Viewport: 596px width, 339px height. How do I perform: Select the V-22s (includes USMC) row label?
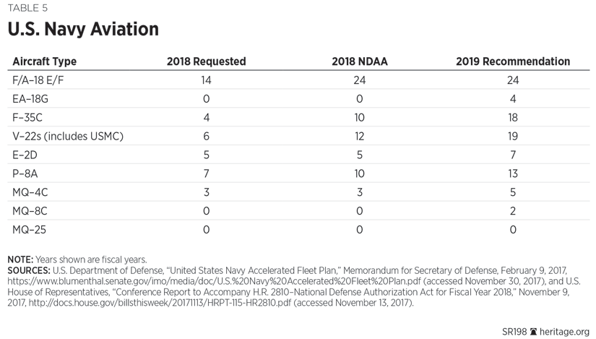point(68,136)
